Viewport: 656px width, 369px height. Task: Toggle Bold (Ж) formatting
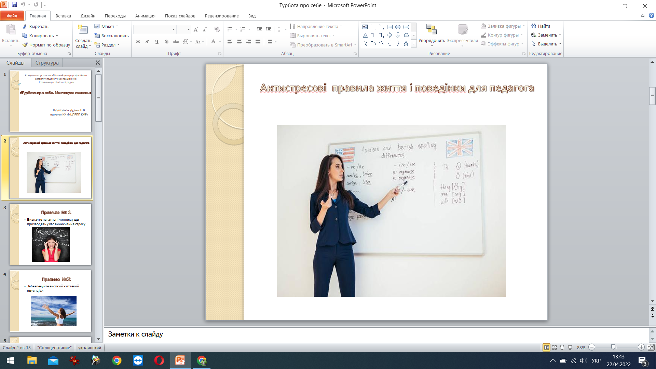tap(138, 42)
